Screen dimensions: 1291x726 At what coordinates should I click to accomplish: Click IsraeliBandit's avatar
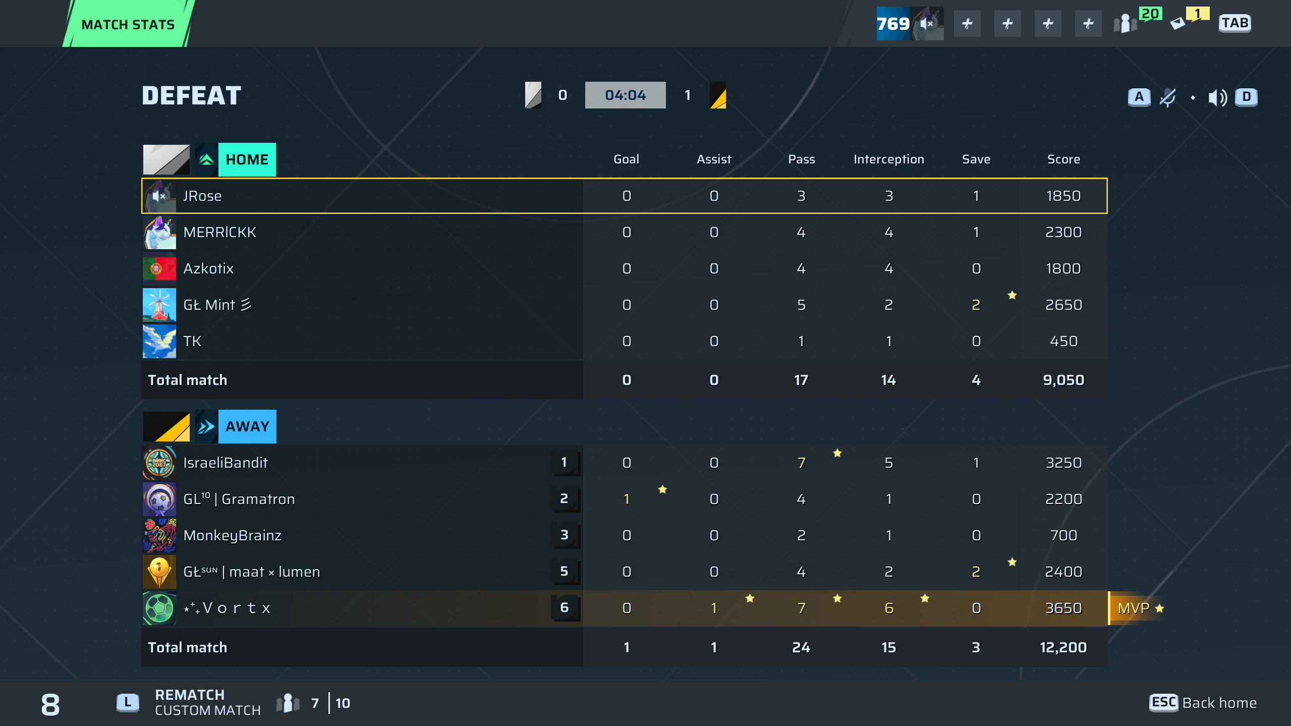click(159, 463)
